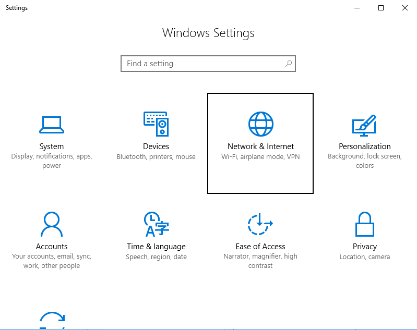Click the Accounts person icon
This screenshot has width=417, height=330.
(x=52, y=224)
